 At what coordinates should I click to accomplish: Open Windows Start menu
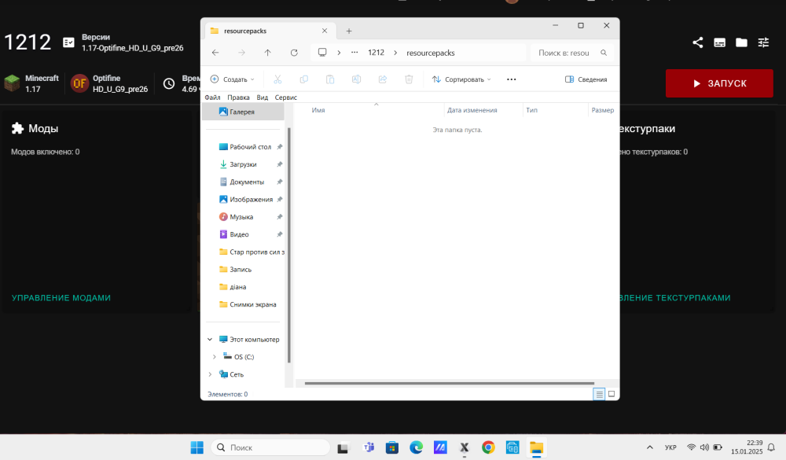click(197, 447)
